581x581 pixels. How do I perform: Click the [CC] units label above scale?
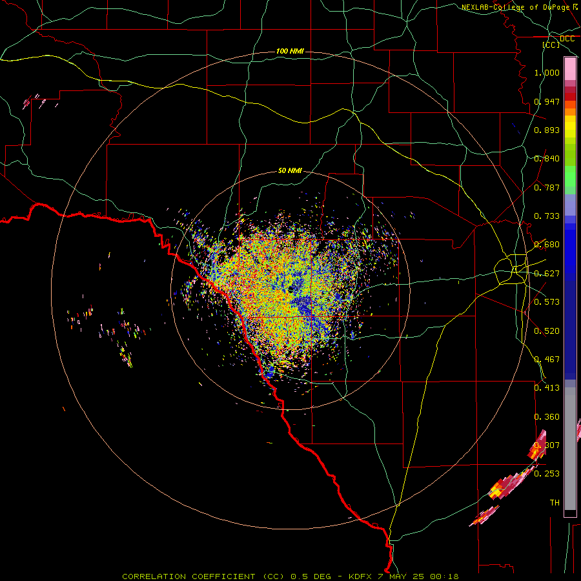click(x=551, y=45)
